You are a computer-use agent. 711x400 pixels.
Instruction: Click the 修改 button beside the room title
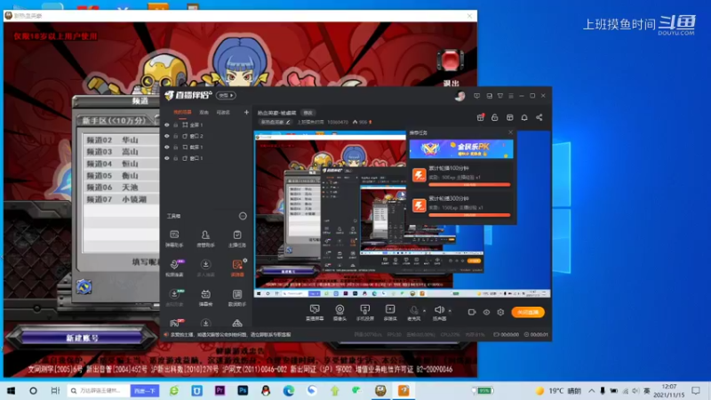[308, 113]
